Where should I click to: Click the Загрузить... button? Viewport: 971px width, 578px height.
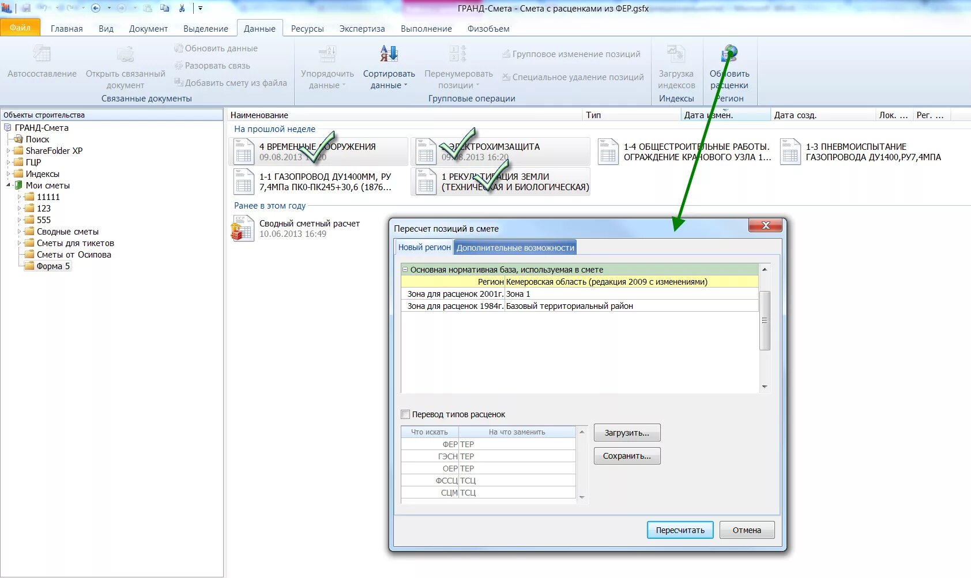[x=627, y=433]
